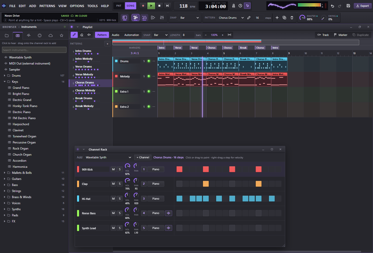Click the save disk icon
Image resolution: width=373 pixels, height=253 pixels.
[348, 6]
